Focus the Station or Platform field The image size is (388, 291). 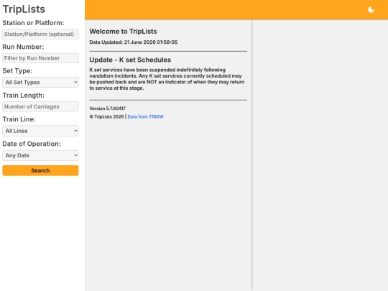[40, 34]
